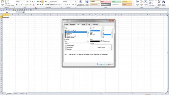Click Cancel in Format Cells dialog
169x95 pixels.
110,64
